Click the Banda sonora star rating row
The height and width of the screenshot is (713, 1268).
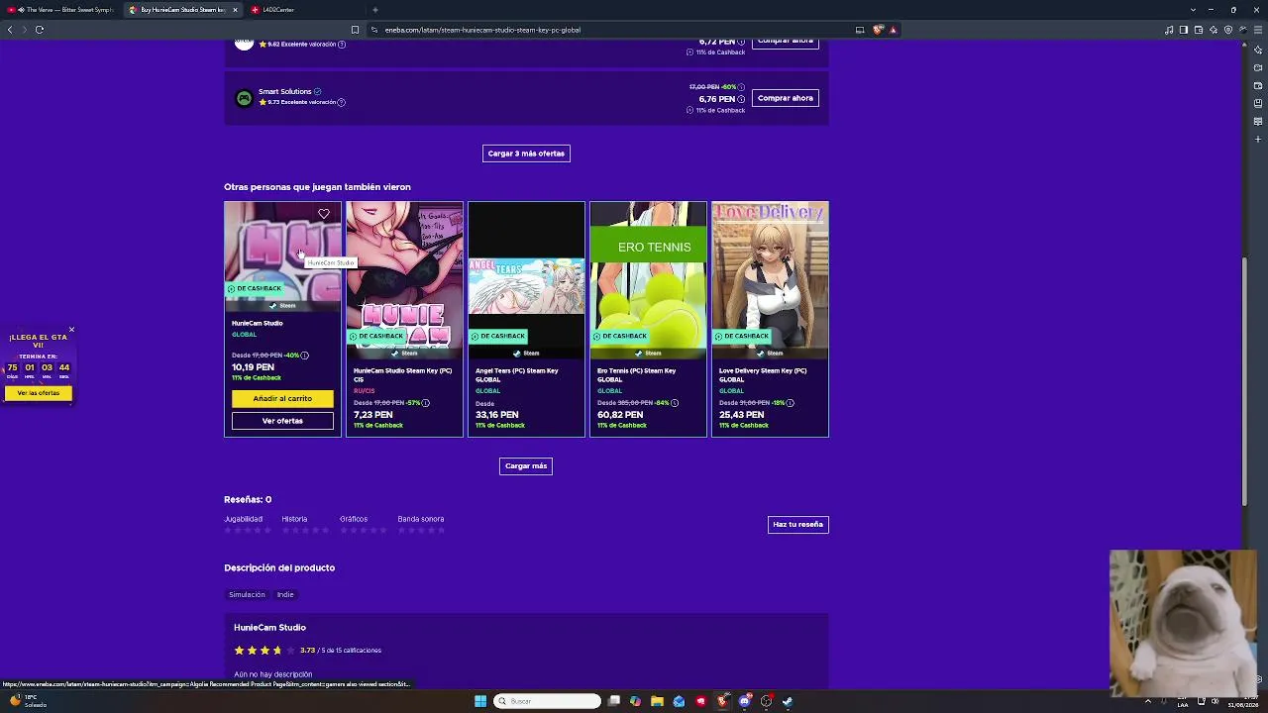(421, 531)
